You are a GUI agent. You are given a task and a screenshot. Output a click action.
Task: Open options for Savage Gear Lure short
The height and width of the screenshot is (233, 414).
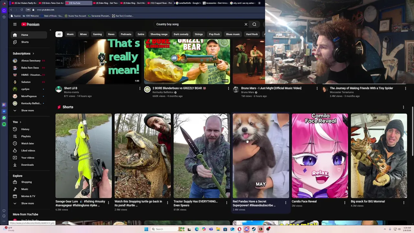click(x=108, y=203)
